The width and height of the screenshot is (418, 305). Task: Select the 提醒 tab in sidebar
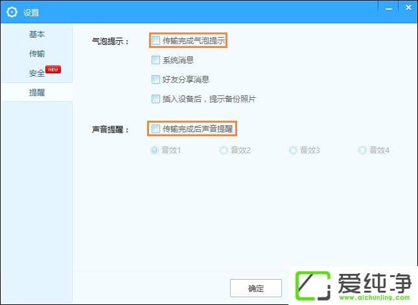click(37, 93)
